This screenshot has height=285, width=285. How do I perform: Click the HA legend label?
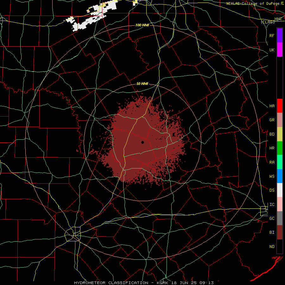[x=272, y=106]
